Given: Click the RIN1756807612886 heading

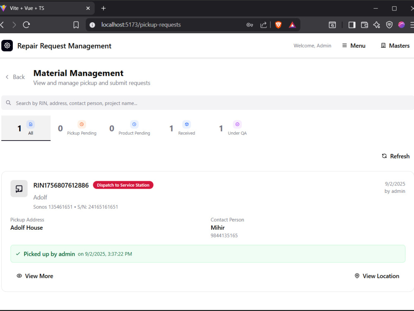Looking at the screenshot, I should (61, 185).
